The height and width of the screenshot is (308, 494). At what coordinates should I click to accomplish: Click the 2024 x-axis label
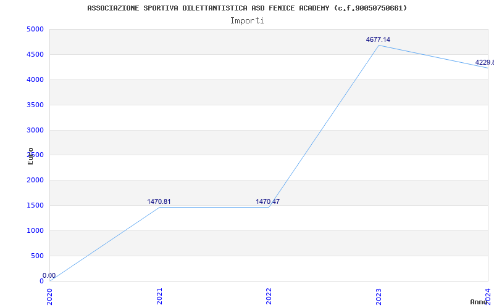click(488, 296)
